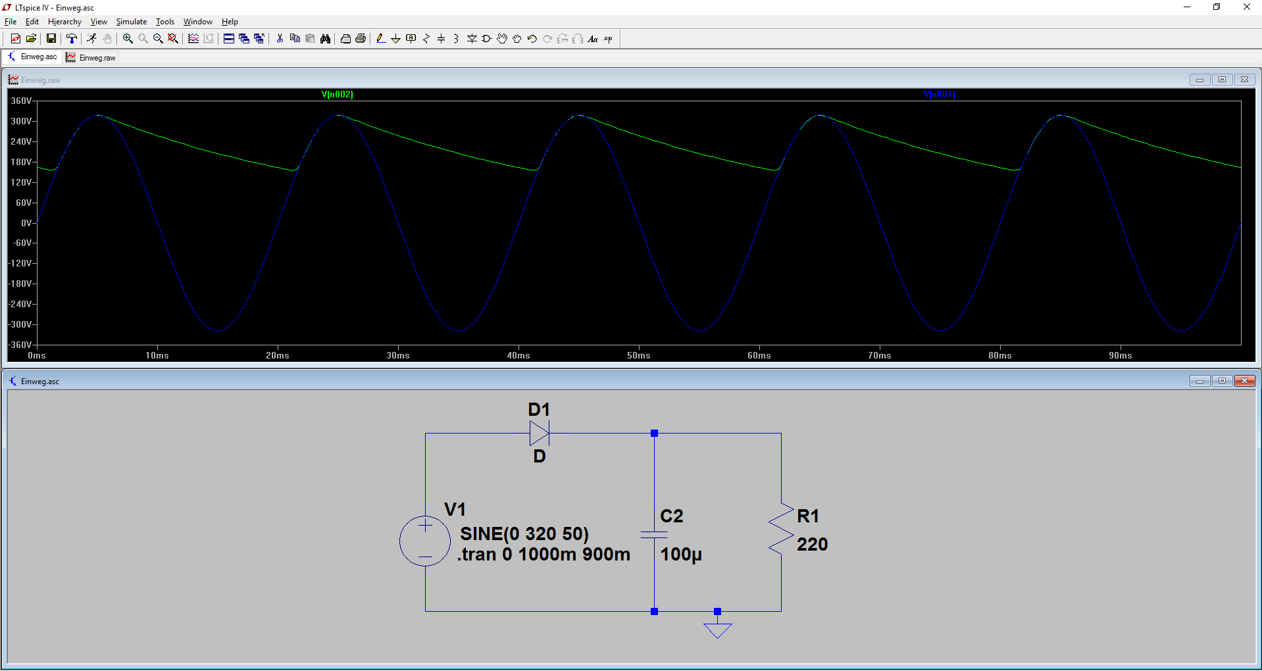Open the Edit menu

pos(32,22)
